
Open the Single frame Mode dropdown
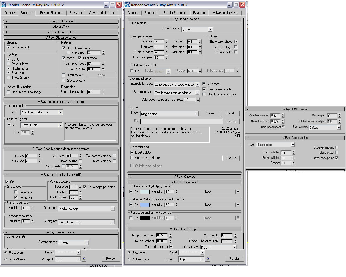point(169,114)
